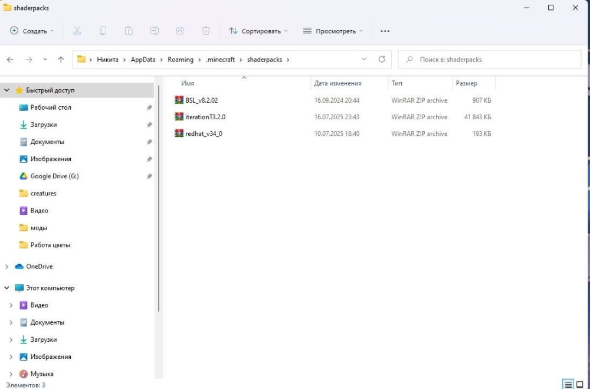The width and height of the screenshot is (590, 389).
Task: Select Roaming in the address path
Action: pyautogui.click(x=181, y=60)
